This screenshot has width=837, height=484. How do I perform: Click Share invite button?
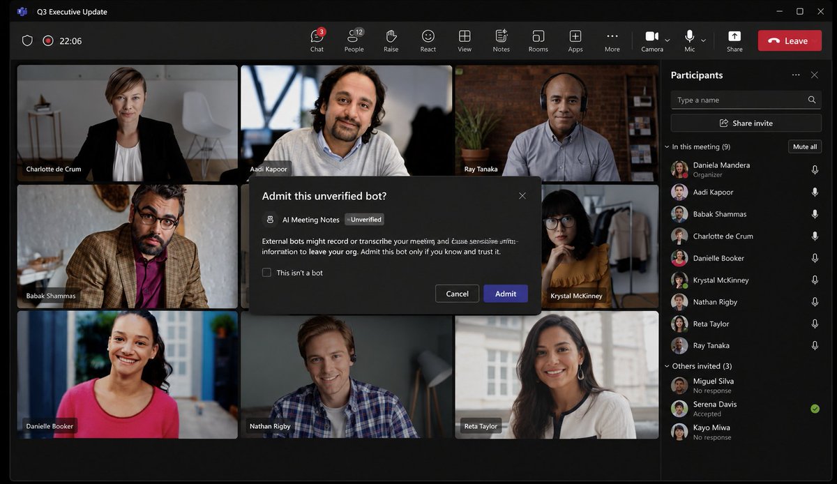(x=746, y=123)
